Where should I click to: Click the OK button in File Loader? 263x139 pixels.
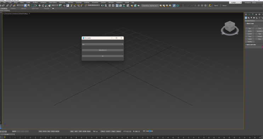pyautogui.click(x=103, y=56)
